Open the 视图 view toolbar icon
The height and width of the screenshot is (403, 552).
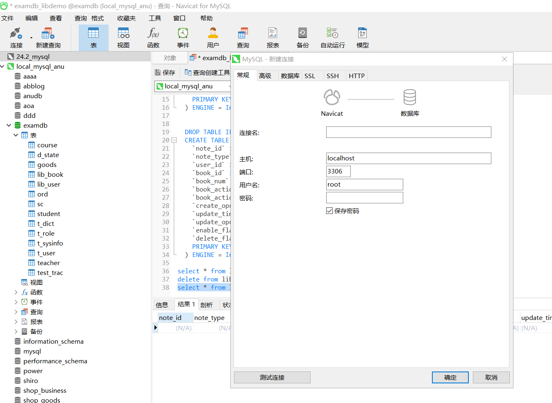123,38
